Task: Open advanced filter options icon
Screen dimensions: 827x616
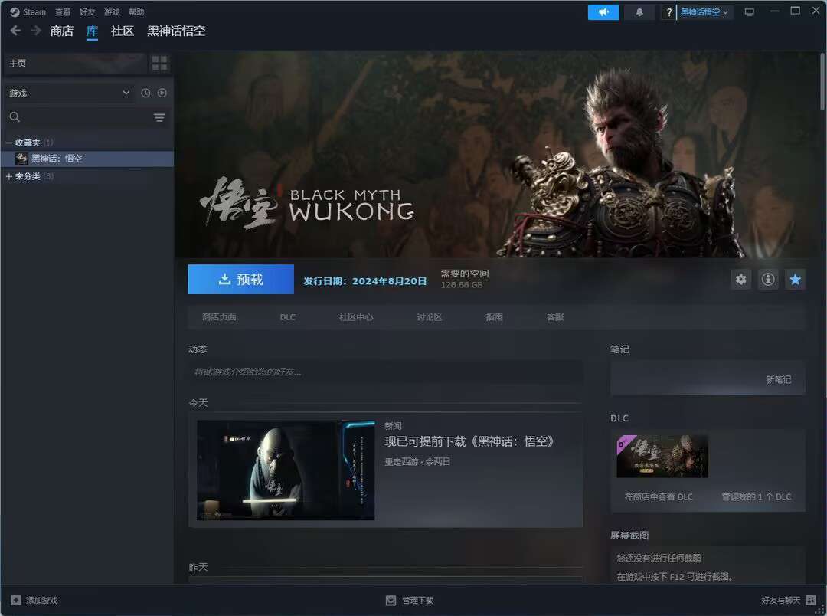Action: (x=159, y=117)
